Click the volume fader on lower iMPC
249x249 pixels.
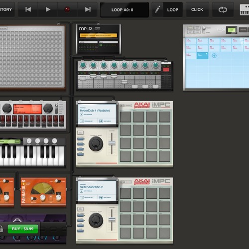pyautogui.click(x=112, y=220)
